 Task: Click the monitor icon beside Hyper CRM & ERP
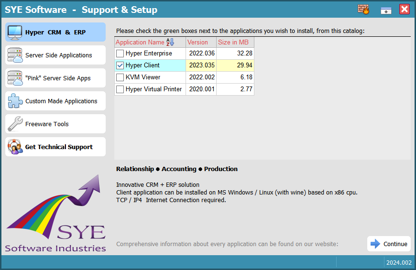point(15,32)
